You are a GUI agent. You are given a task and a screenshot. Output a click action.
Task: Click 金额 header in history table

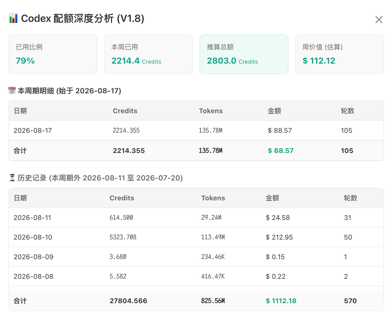272,198
